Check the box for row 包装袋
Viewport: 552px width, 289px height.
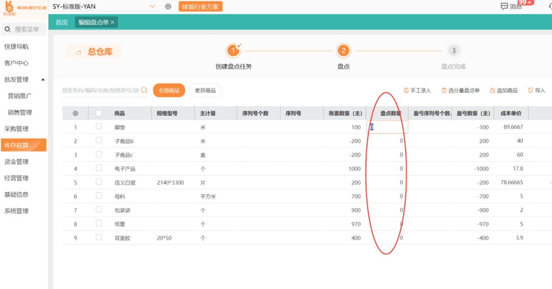pos(99,209)
